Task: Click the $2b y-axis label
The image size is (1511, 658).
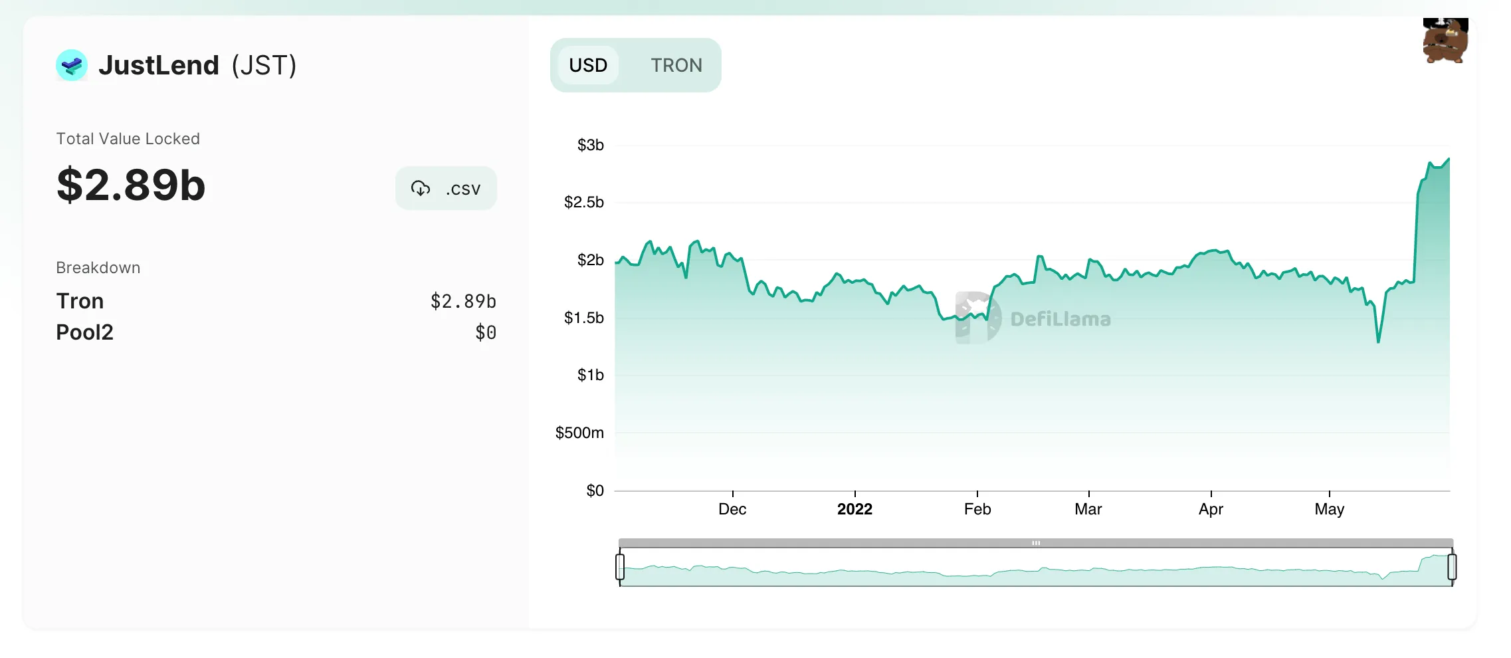Action: pyautogui.click(x=590, y=260)
